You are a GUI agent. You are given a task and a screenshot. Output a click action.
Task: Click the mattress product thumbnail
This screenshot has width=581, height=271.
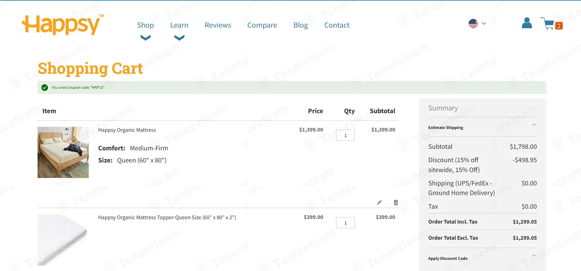point(63,152)
